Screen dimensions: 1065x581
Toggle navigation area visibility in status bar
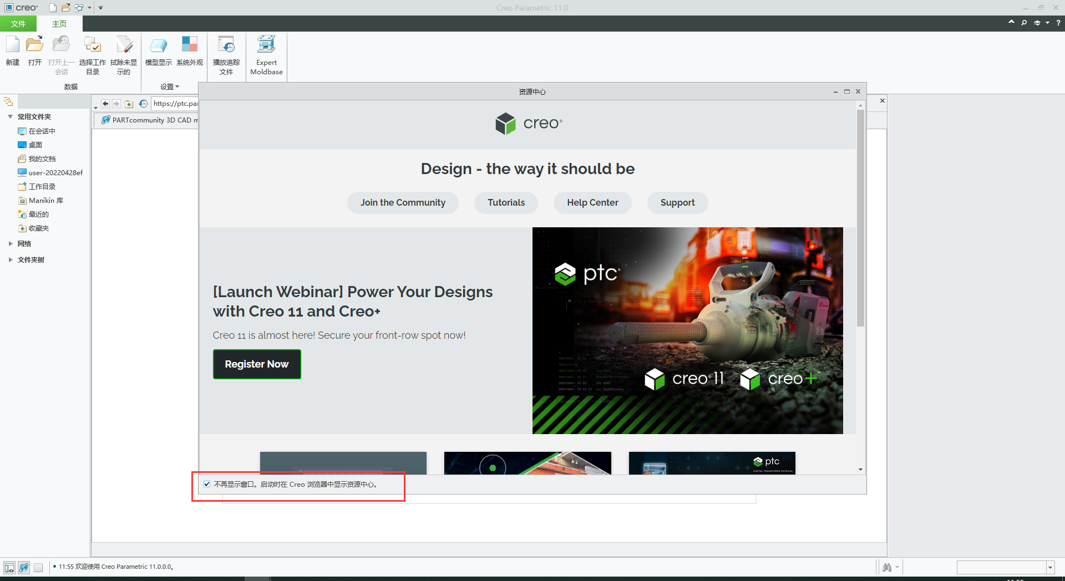(x=9, y=567)
